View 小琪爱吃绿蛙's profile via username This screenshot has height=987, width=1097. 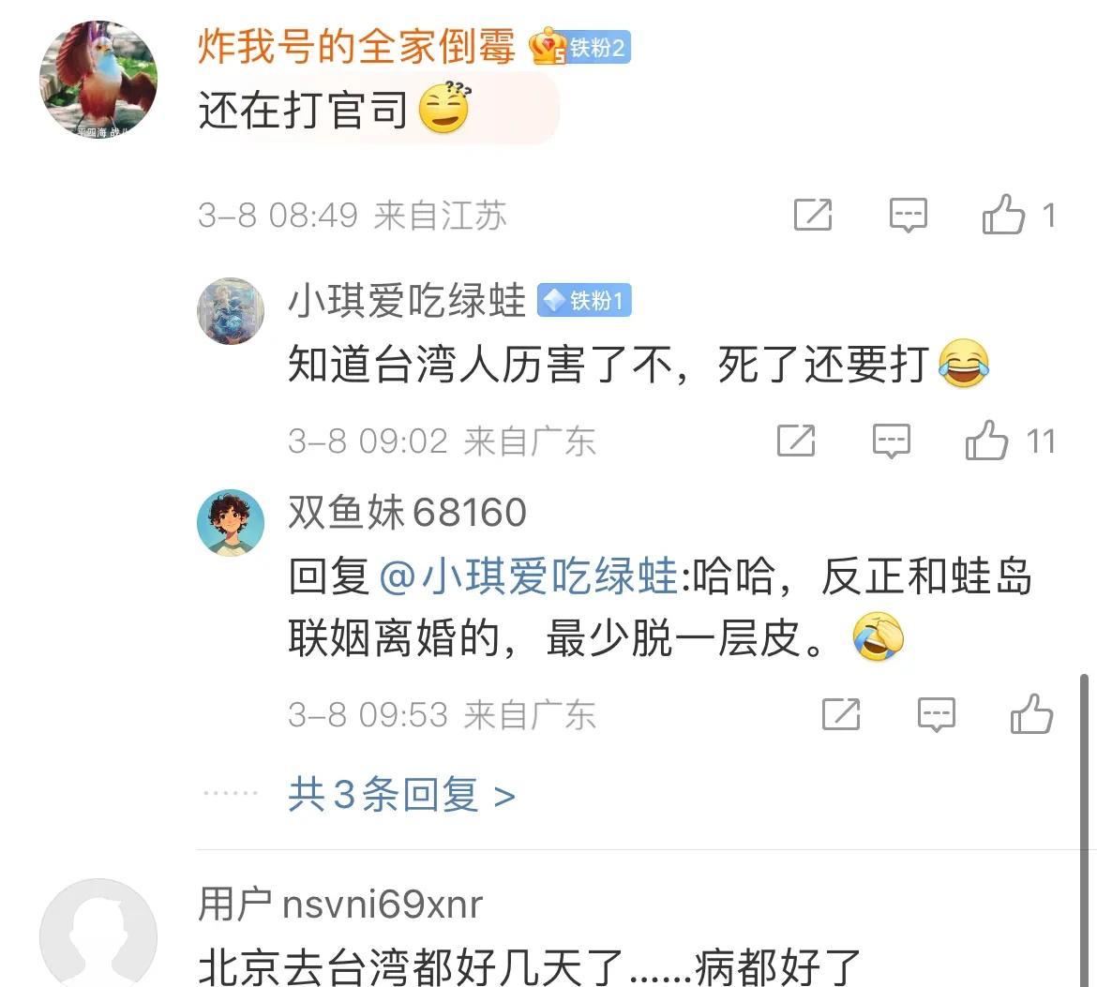(407, 301)
